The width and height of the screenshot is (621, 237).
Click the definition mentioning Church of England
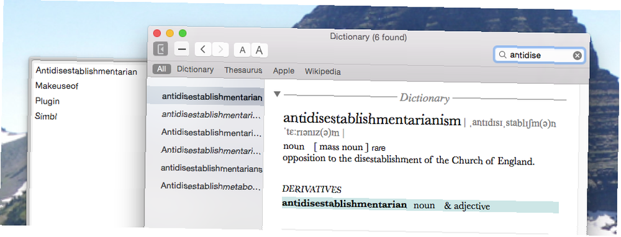(x=409, y=160)
